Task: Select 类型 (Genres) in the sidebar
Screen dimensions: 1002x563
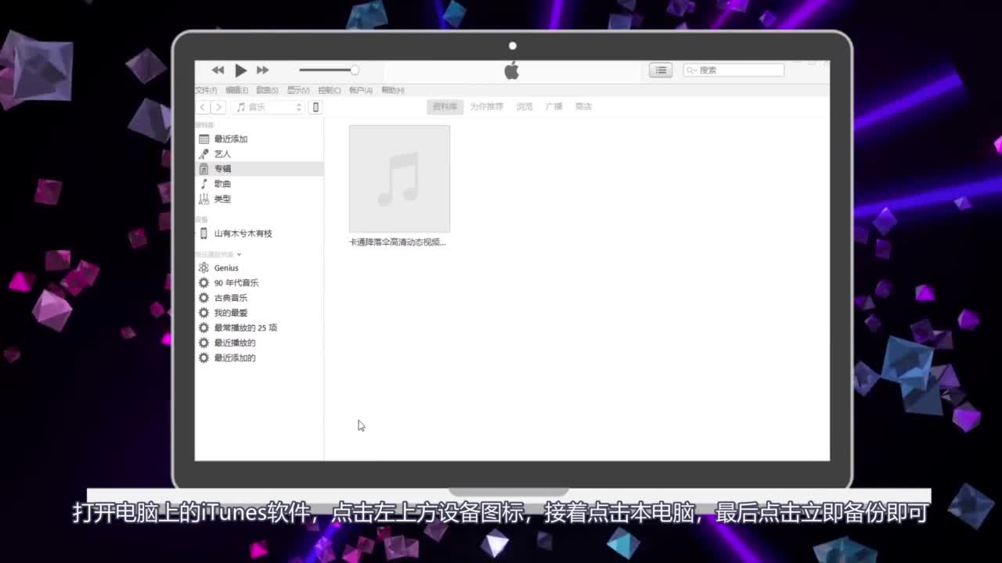Action: (222, 199)
